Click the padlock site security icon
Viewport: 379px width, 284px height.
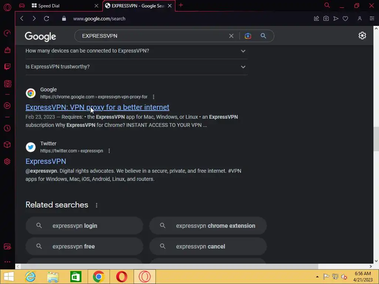click(64, 18)
